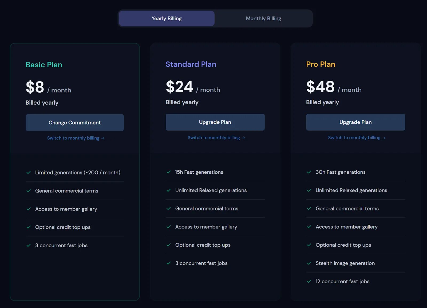The height and width of the screenshot is (308, 427).
Task: Switch Basic Plan to monthly billing
Action: coord(76,138)
